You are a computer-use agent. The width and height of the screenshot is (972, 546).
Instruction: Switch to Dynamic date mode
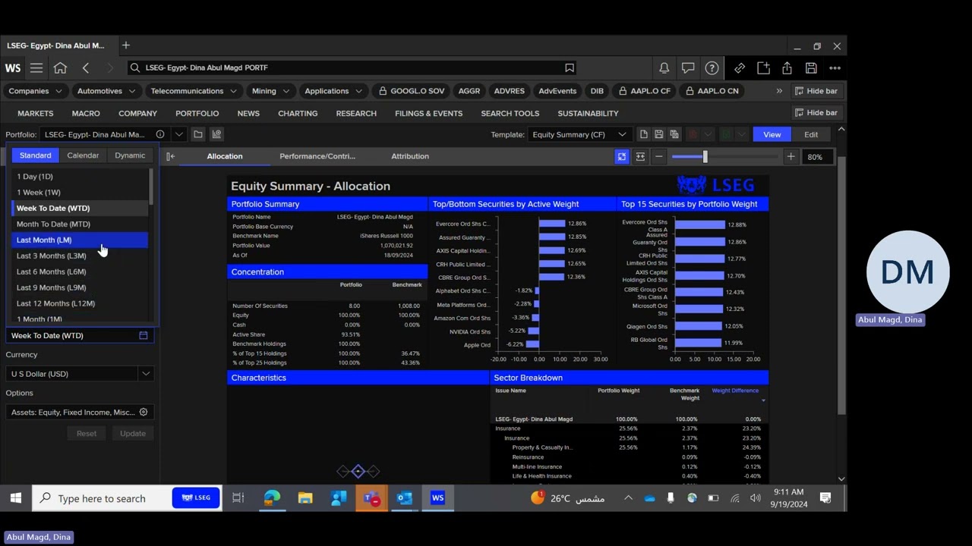[x=130, y=155]
